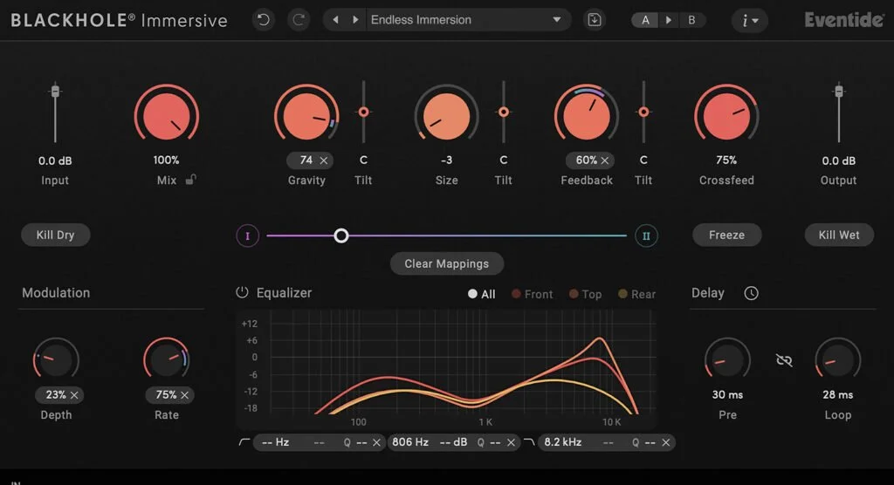The height and width of the screenshot is (485, 894).
Task: Click the 30 ms Pre value
Action: (727, 394)
